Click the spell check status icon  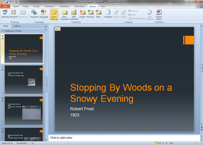click(32, 143)
